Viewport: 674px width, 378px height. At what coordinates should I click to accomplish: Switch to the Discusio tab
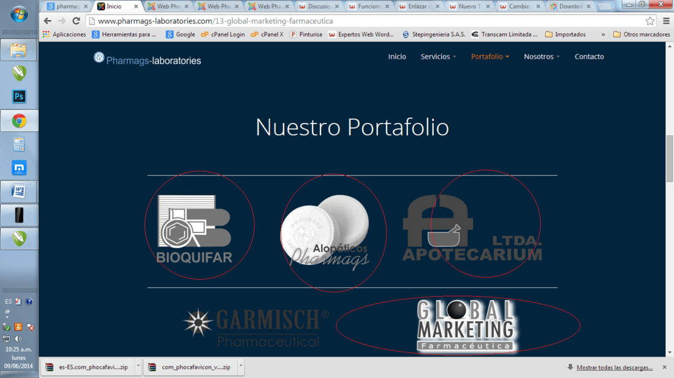(319, 6)
